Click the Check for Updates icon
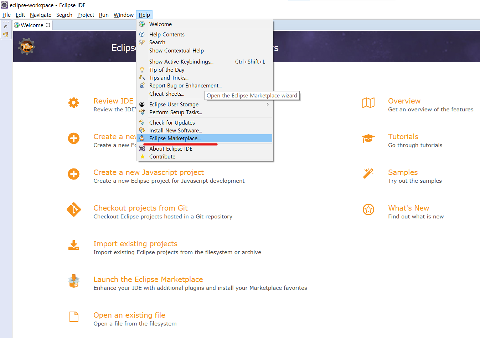480x338 pixels. coord(142,122)
